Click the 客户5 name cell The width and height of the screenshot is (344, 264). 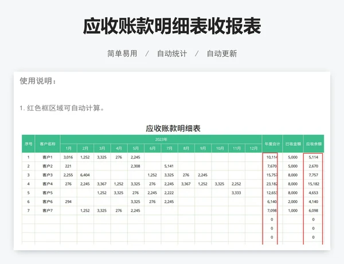point(48,193)
